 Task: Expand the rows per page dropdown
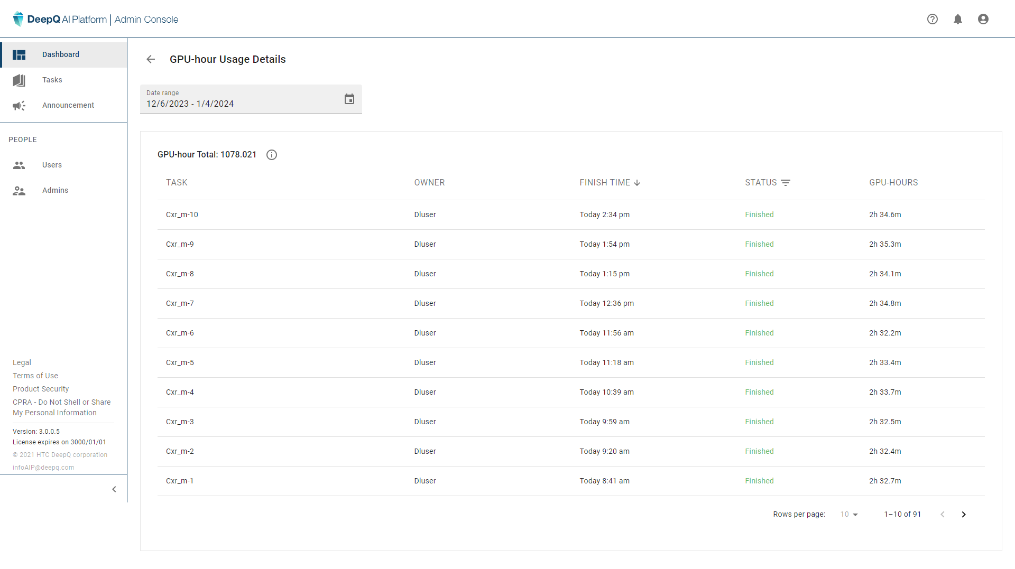[849, 515]
